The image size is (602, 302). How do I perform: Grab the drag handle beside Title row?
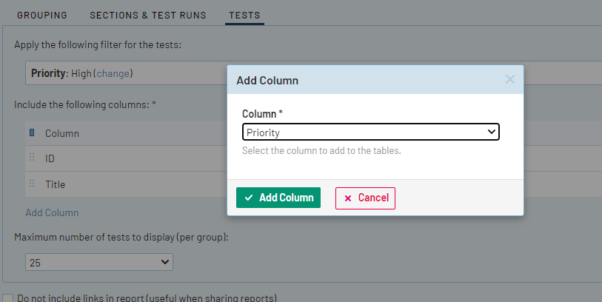click(32, 184)
